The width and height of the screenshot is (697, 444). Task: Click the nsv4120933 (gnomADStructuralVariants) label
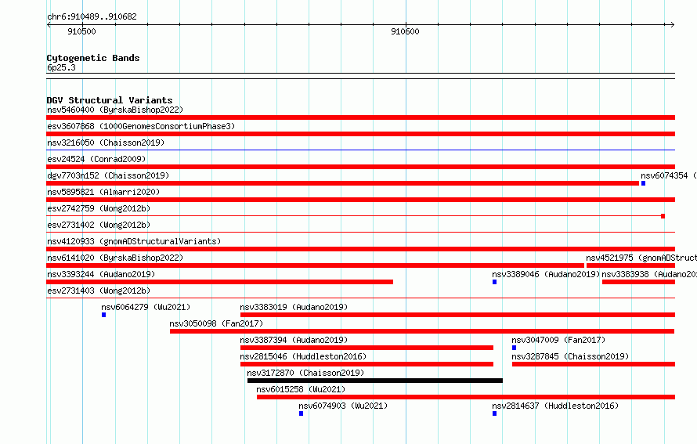coord(134,241)
